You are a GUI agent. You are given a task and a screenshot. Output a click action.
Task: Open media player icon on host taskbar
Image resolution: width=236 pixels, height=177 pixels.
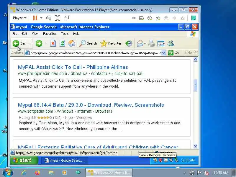[x=64, y=173]
